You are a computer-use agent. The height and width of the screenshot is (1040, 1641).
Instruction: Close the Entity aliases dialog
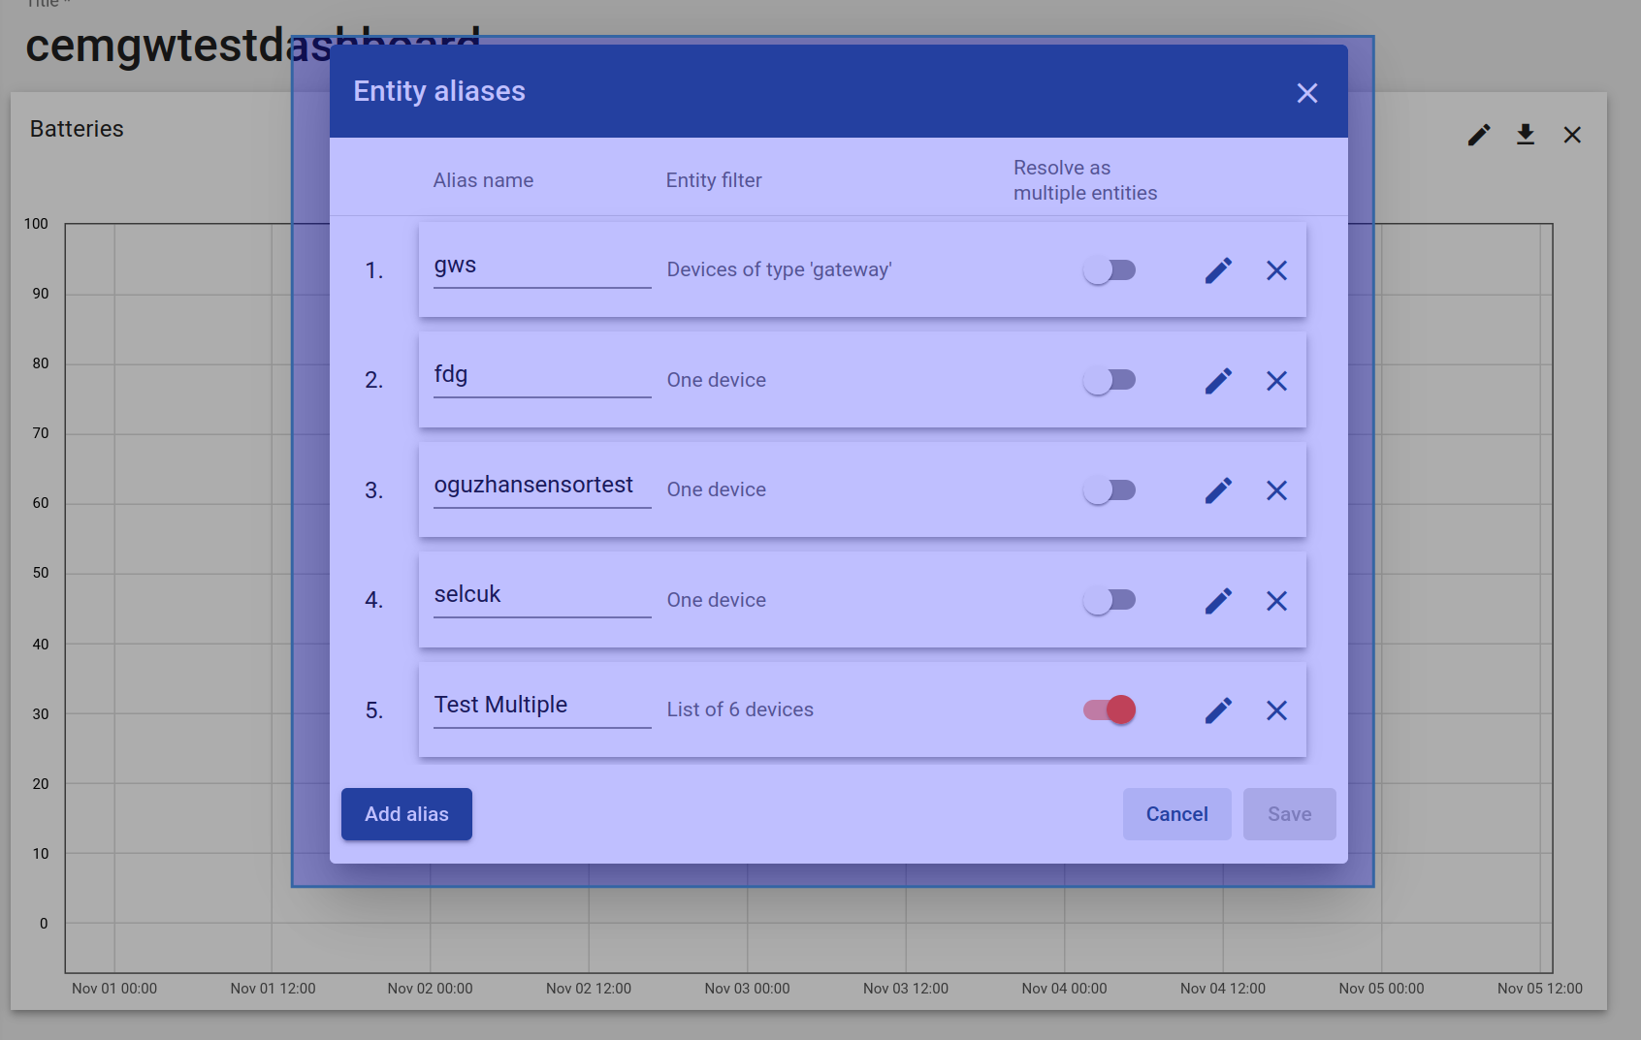coord(1307,92)
